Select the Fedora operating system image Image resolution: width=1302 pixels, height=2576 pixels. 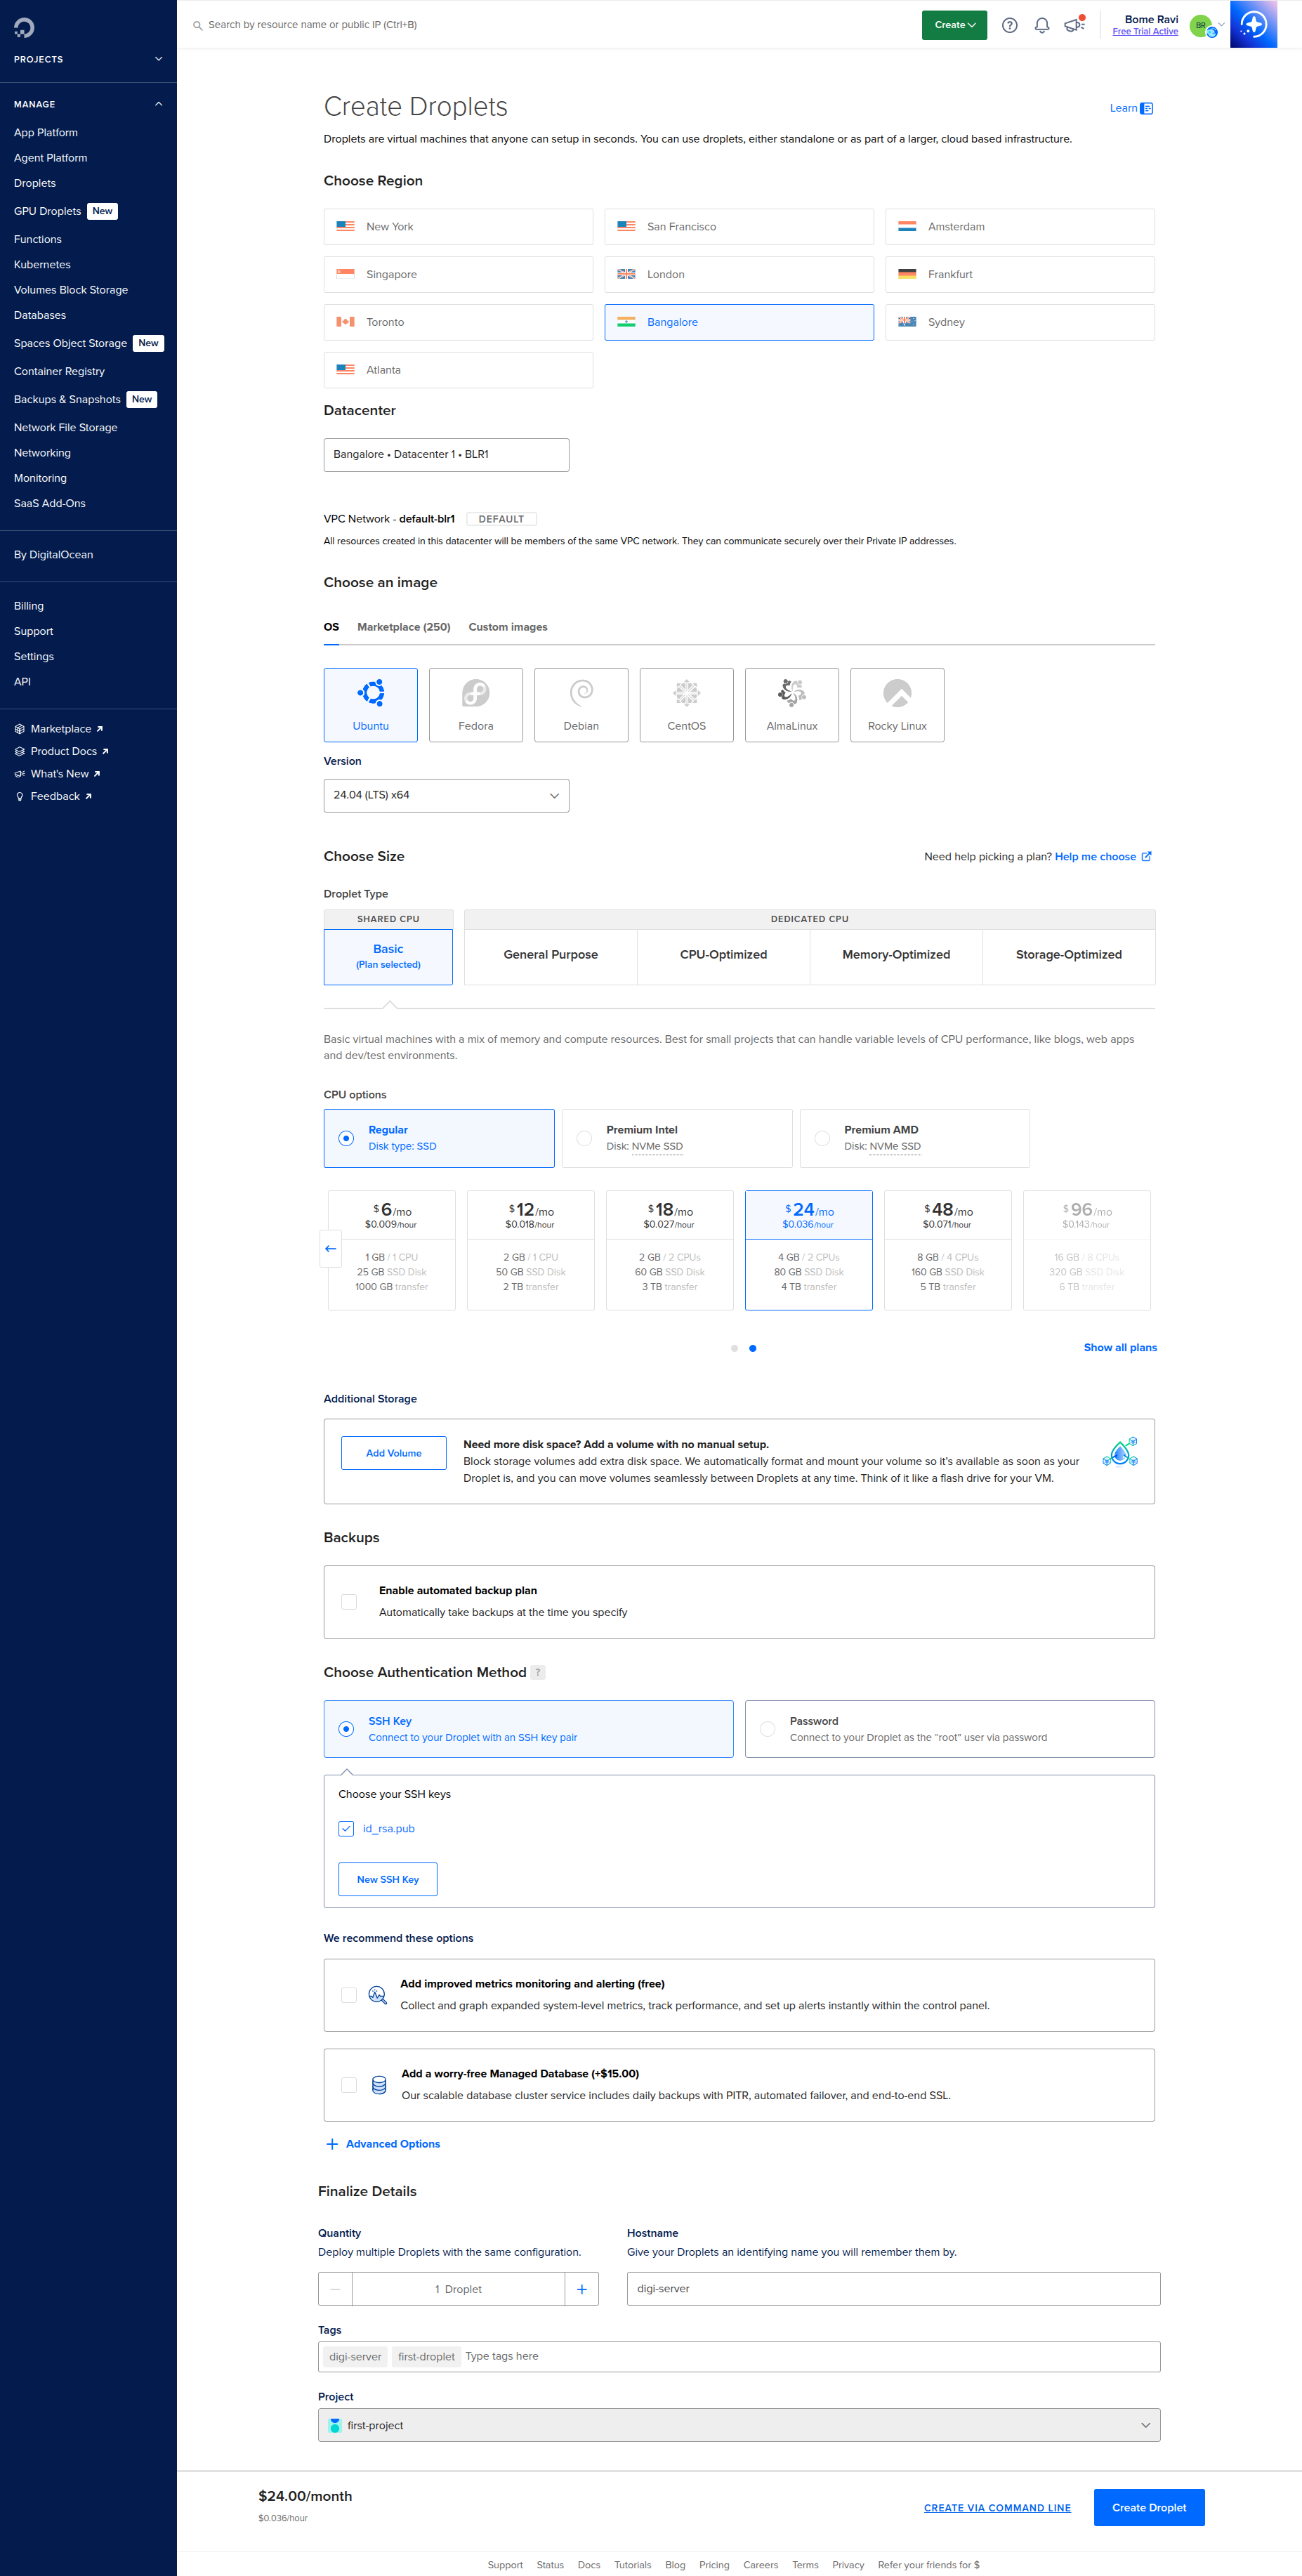pos(475,704)
